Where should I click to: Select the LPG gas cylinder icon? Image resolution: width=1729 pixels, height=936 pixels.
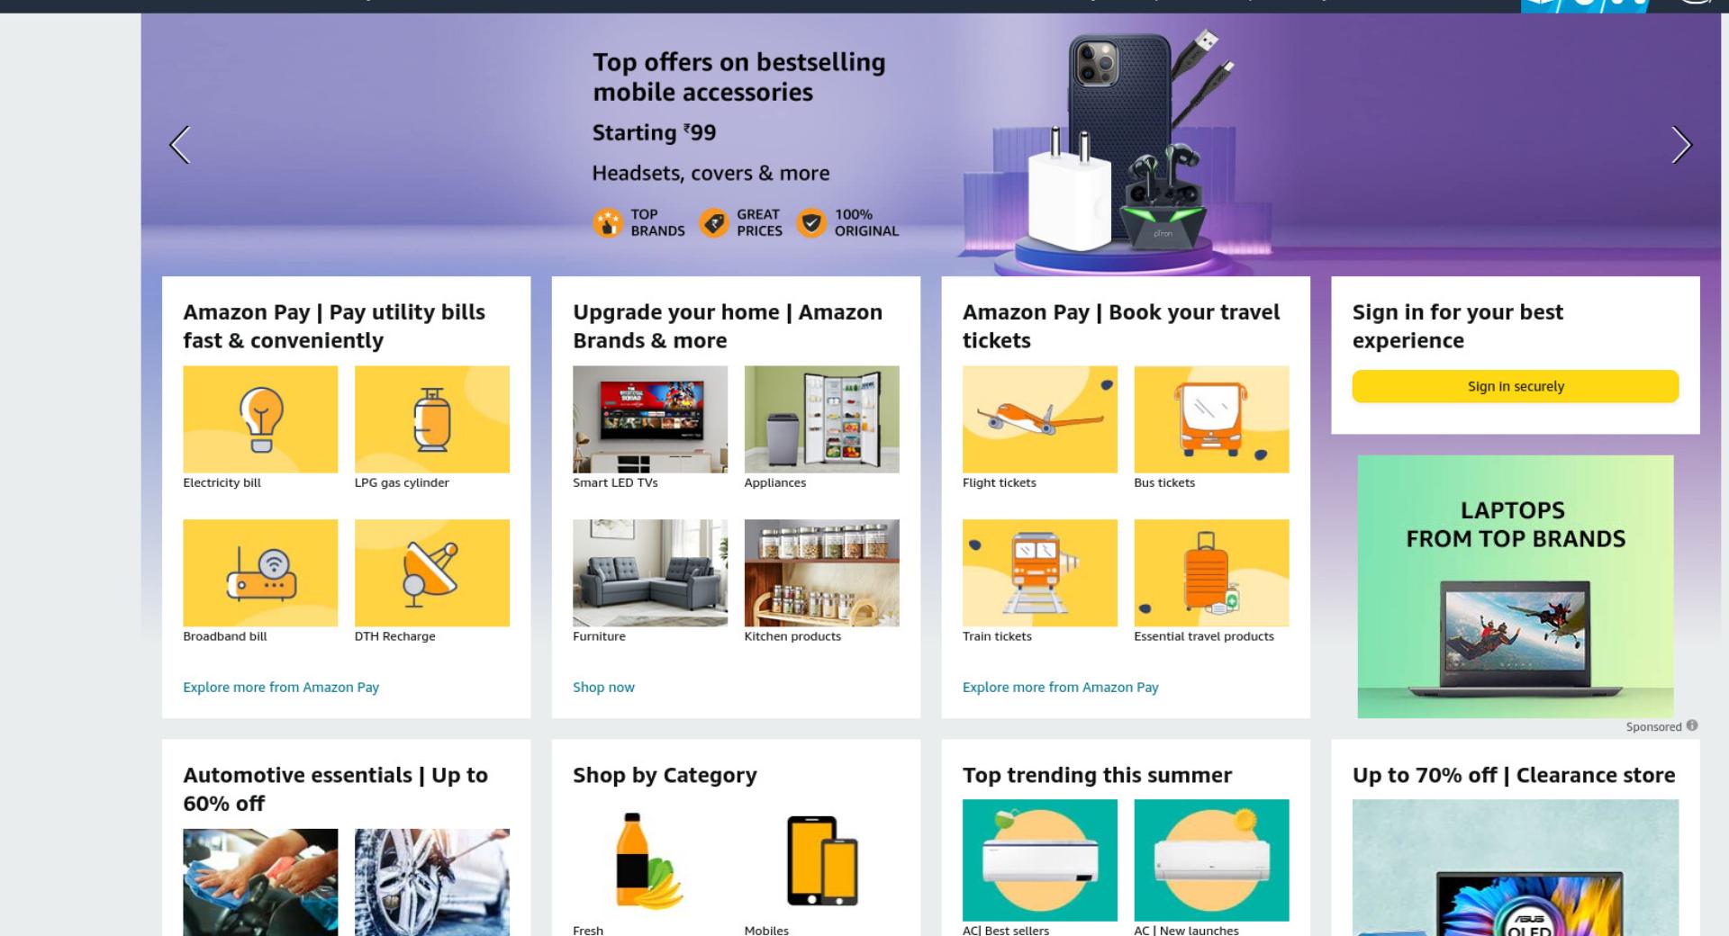(x=431, y=418)
